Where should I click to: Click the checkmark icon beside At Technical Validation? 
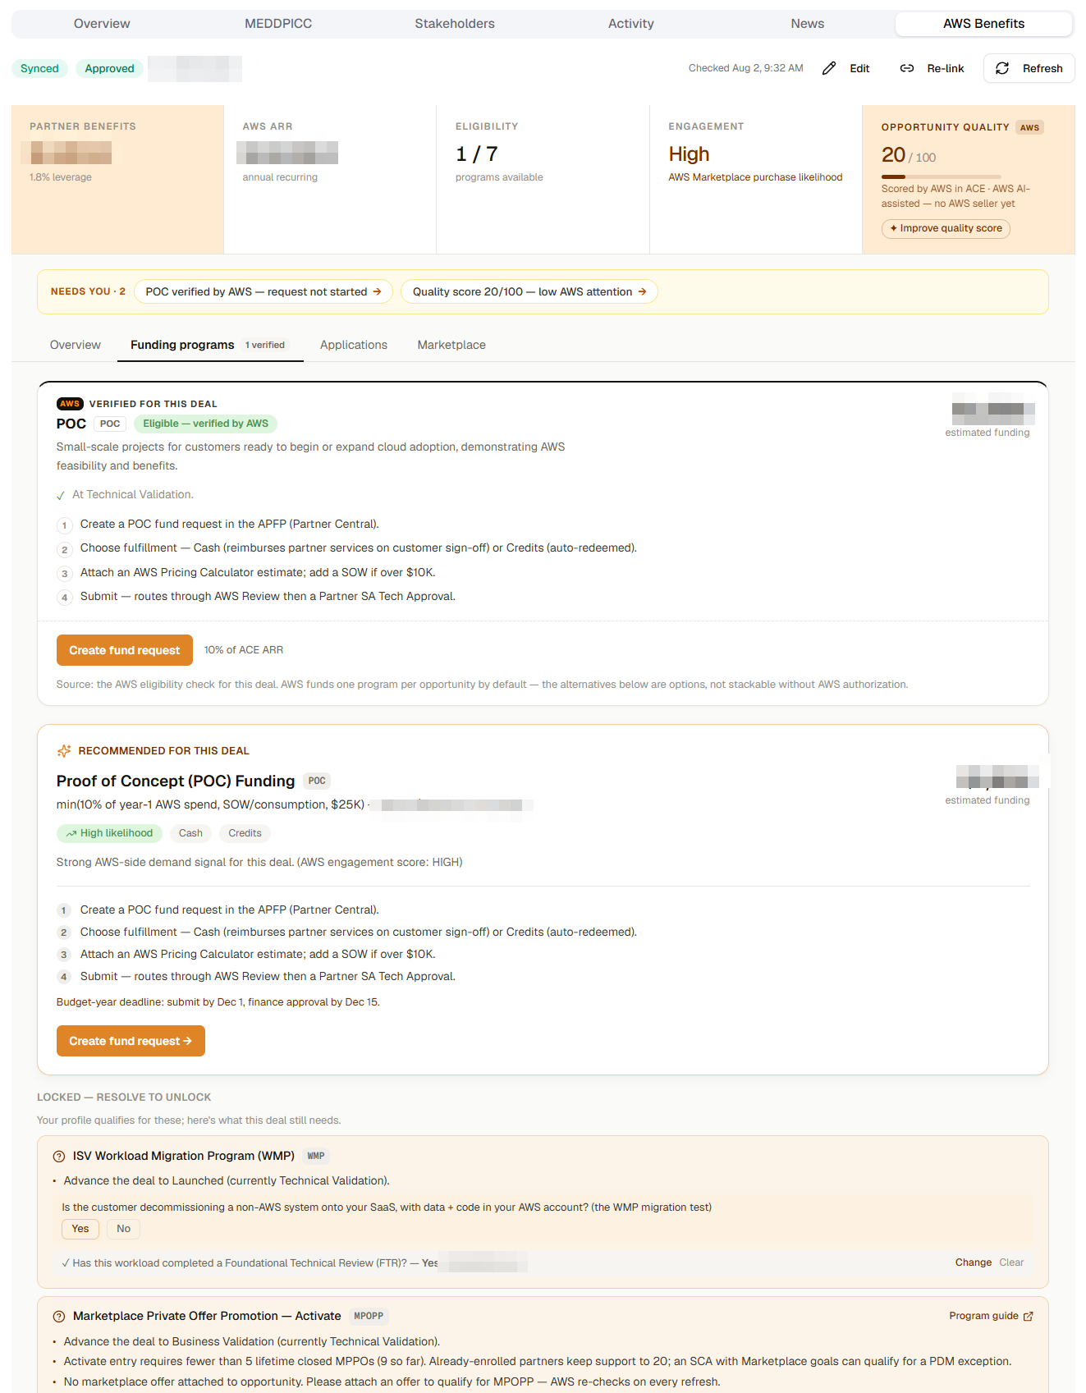61,495
